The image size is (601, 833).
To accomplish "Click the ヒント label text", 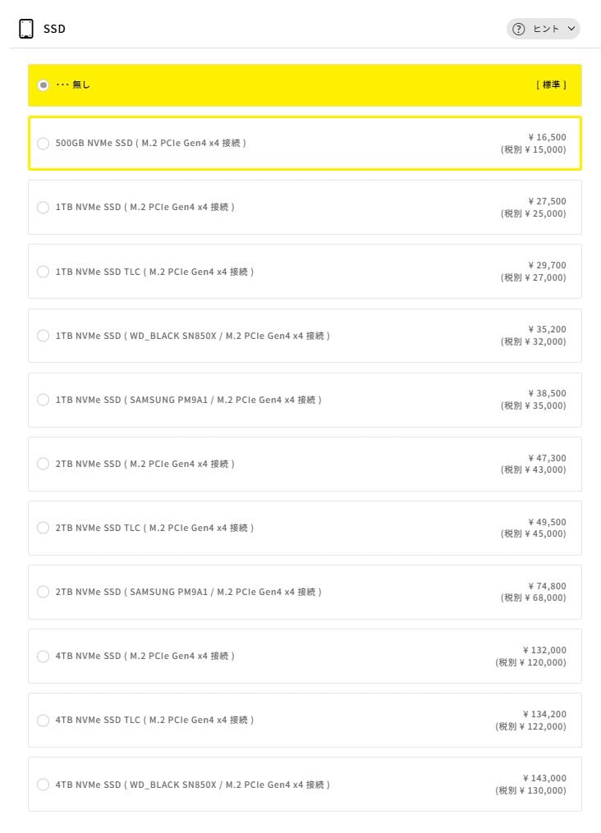I will click(x=546, y=29).
